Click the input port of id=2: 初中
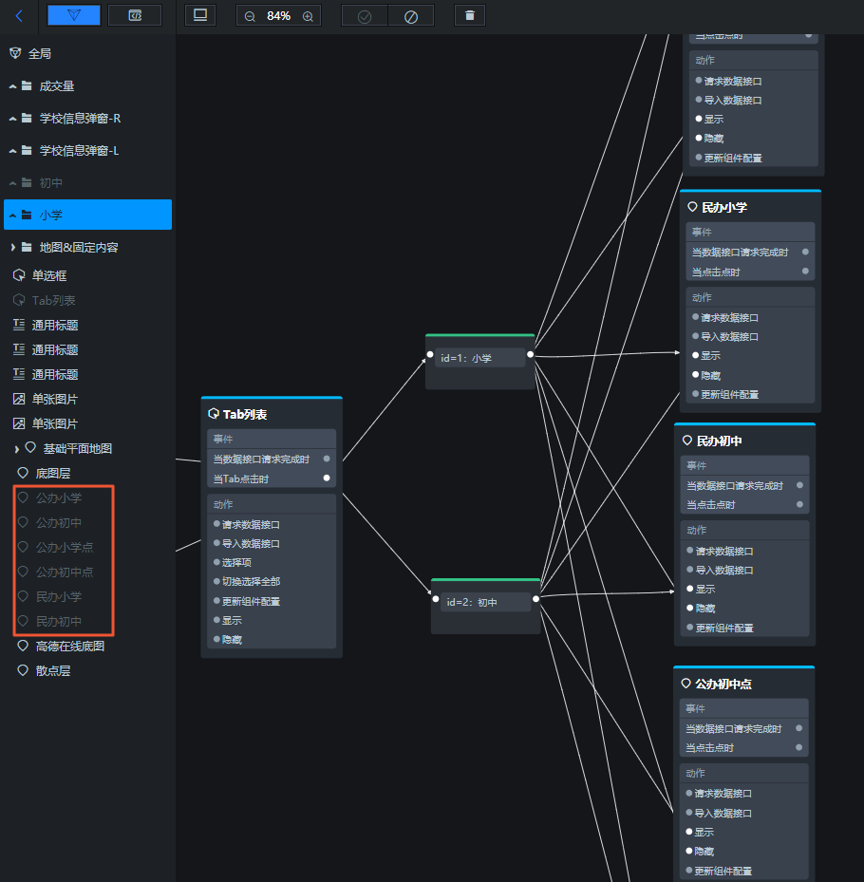This screenshot has height=882, width=864. (x=436, y=598)
